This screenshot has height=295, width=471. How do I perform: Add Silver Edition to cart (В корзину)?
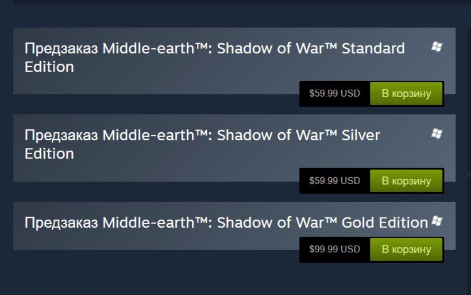pos(406,181)
